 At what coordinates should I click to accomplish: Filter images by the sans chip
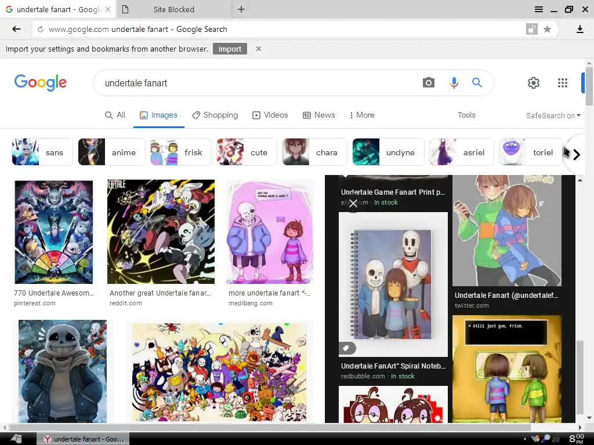tap(42, 152)
